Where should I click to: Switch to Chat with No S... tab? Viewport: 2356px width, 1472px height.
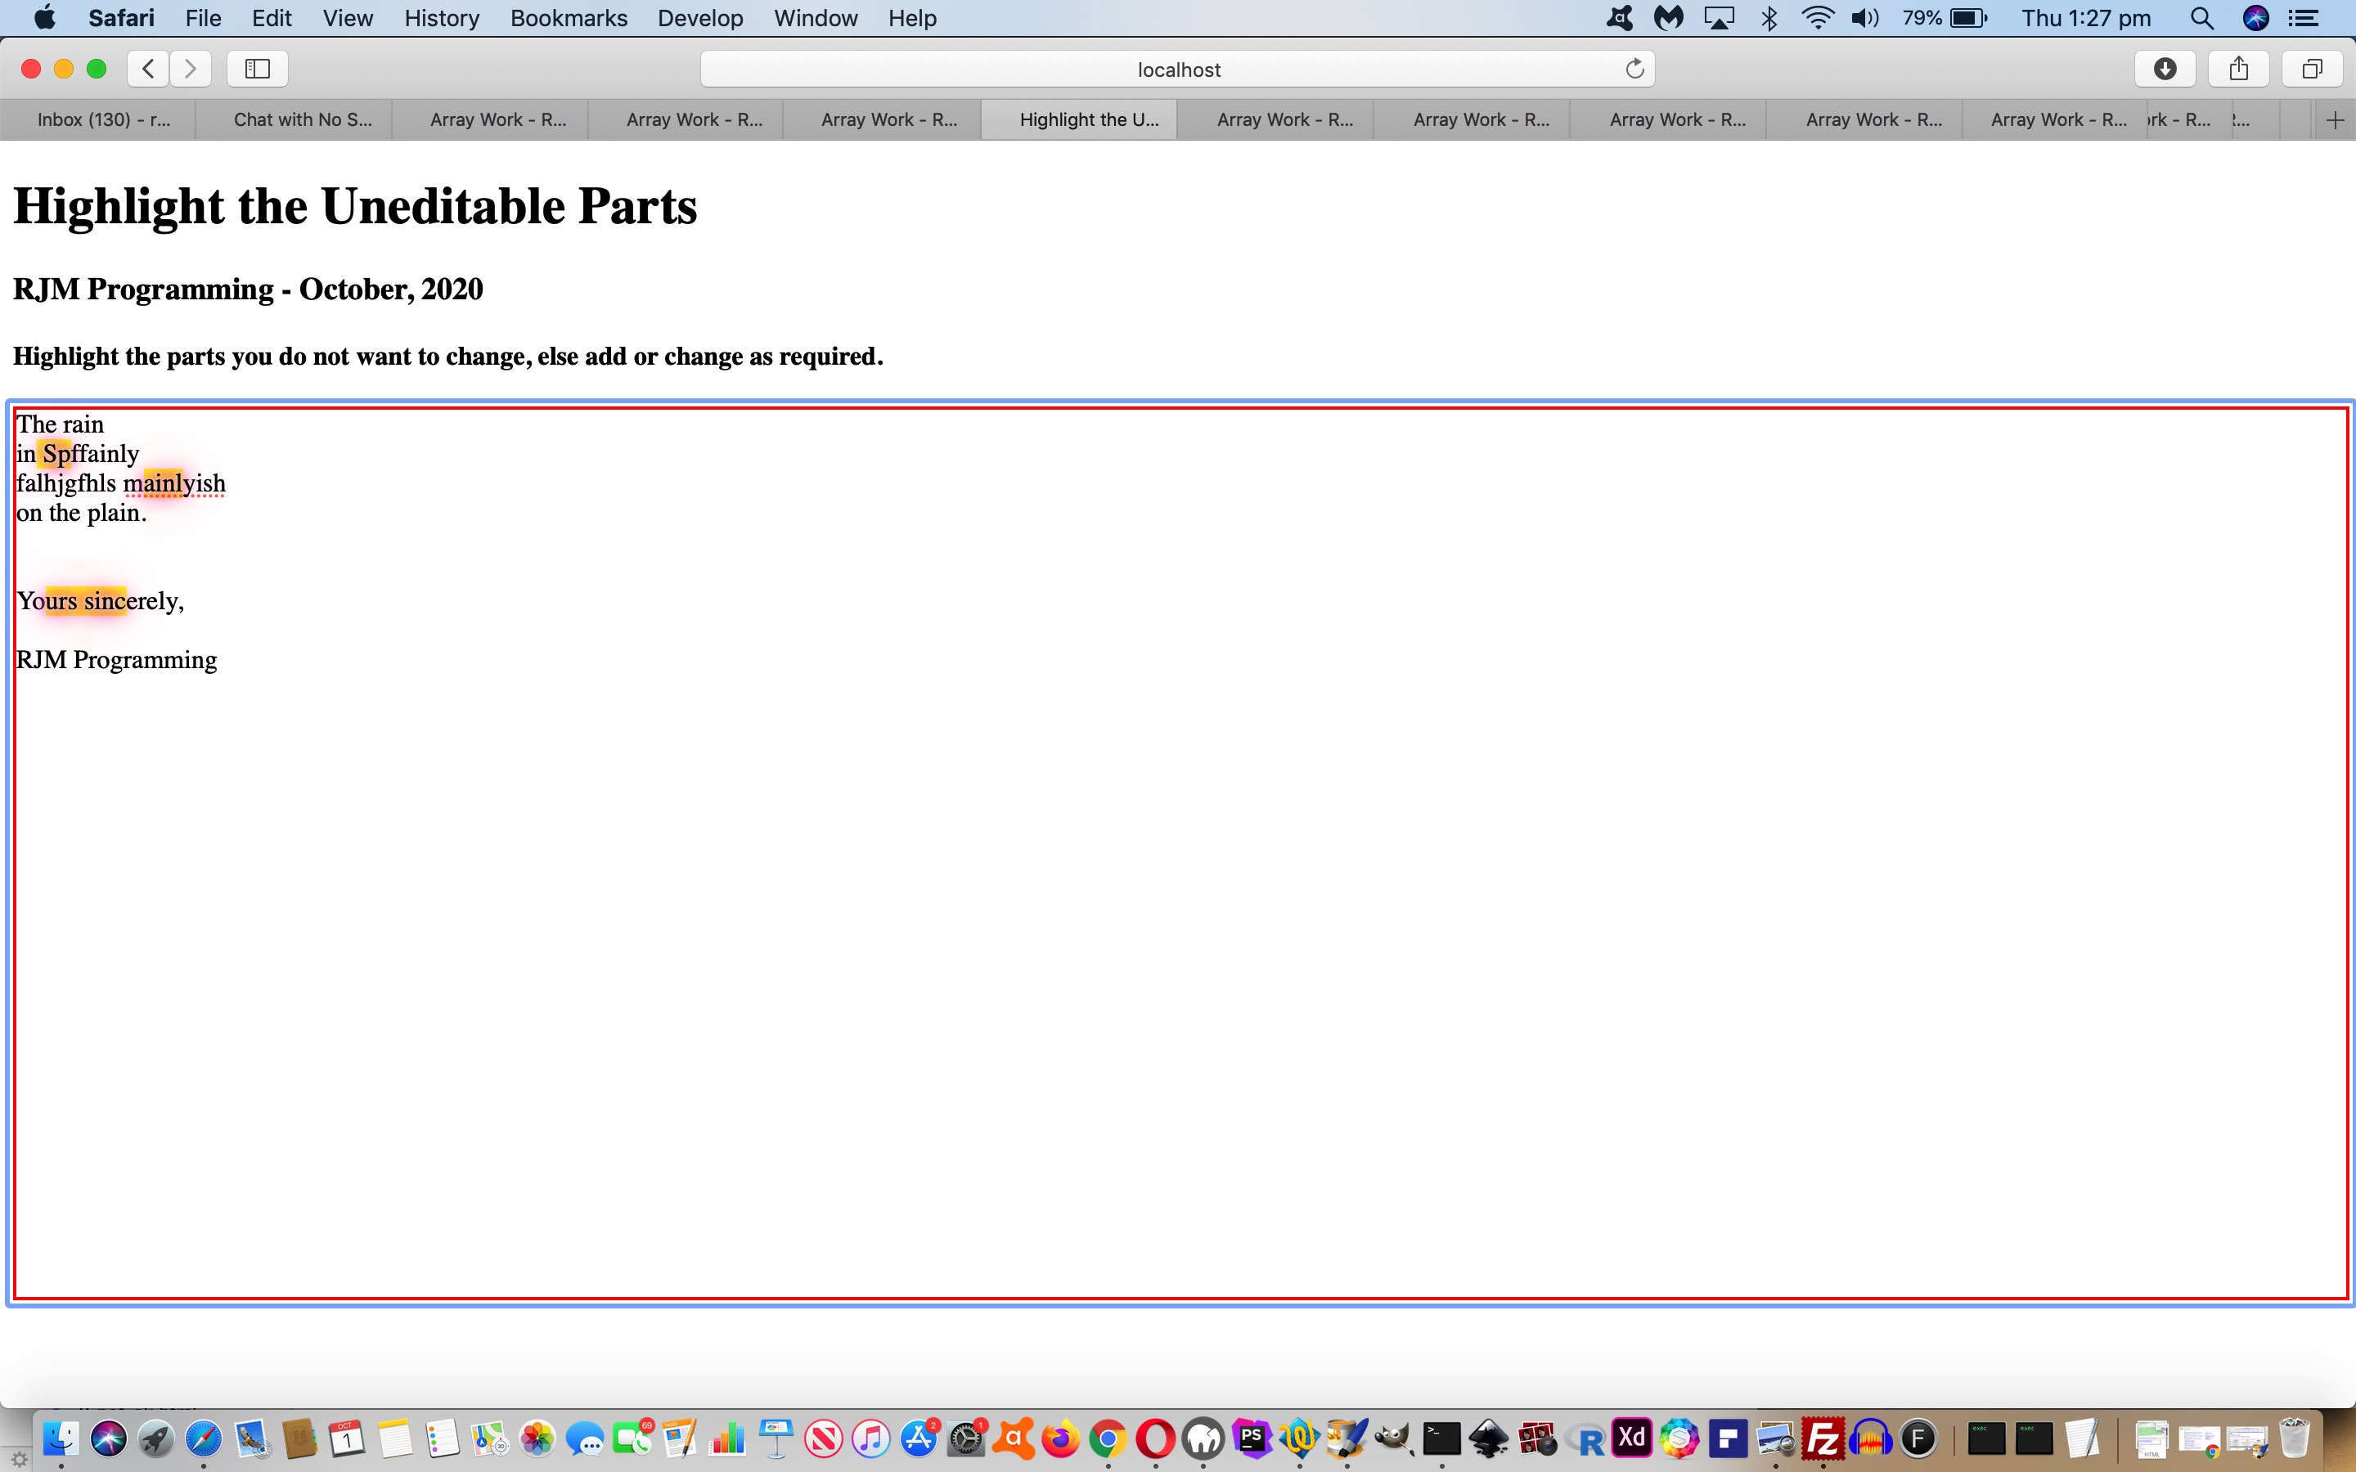click(x=302, y=119)
